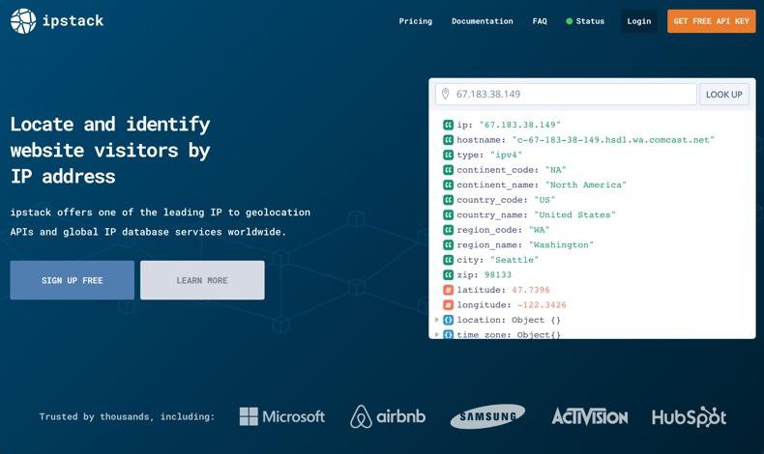764x454 pixels.
Task: Click the SIGN UP FREE button
Action: (x=73, y=280)
